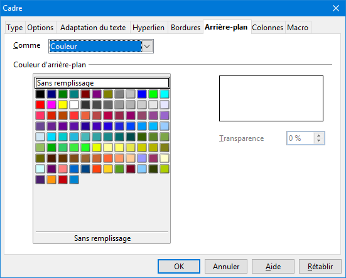Click the OK button
This screenshot has height=278, width=346.
pyautogui.click(x=179, y=267)
